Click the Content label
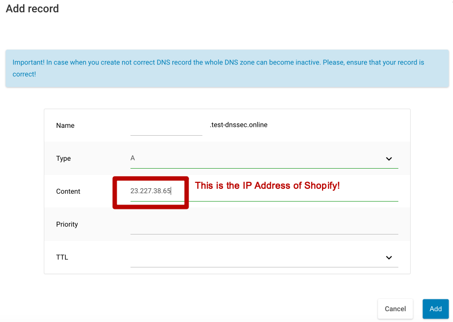The width and height of the screenshot is (453, 322). [68, 191]
